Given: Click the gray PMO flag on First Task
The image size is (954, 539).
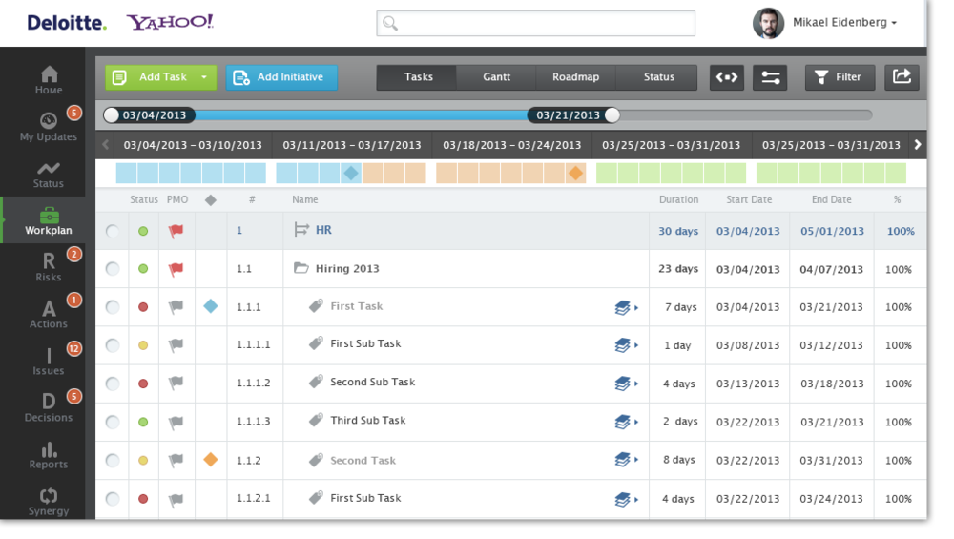Looking at the screenshot, I should coord(176,306).
